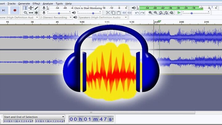Click the lower channel waveform near 2:00
The width and height of the screenshot is (222, 125).
[181, 62]
